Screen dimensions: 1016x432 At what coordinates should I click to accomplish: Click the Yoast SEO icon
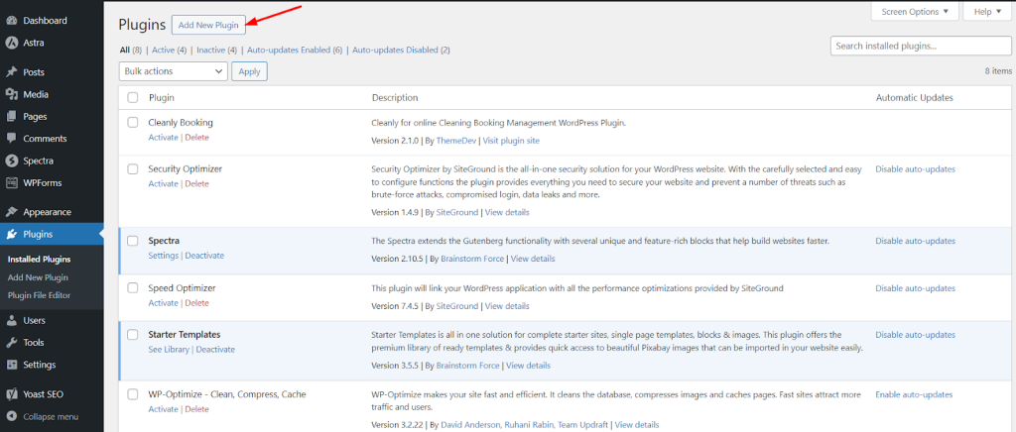point(11,393)
